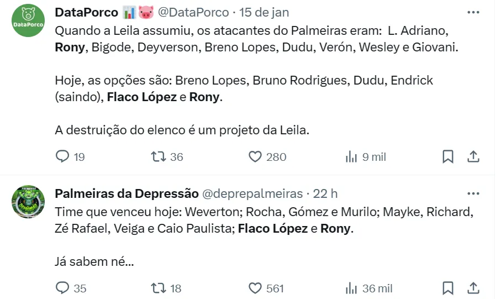Like the DataPorco tweet

pos(255,157)
